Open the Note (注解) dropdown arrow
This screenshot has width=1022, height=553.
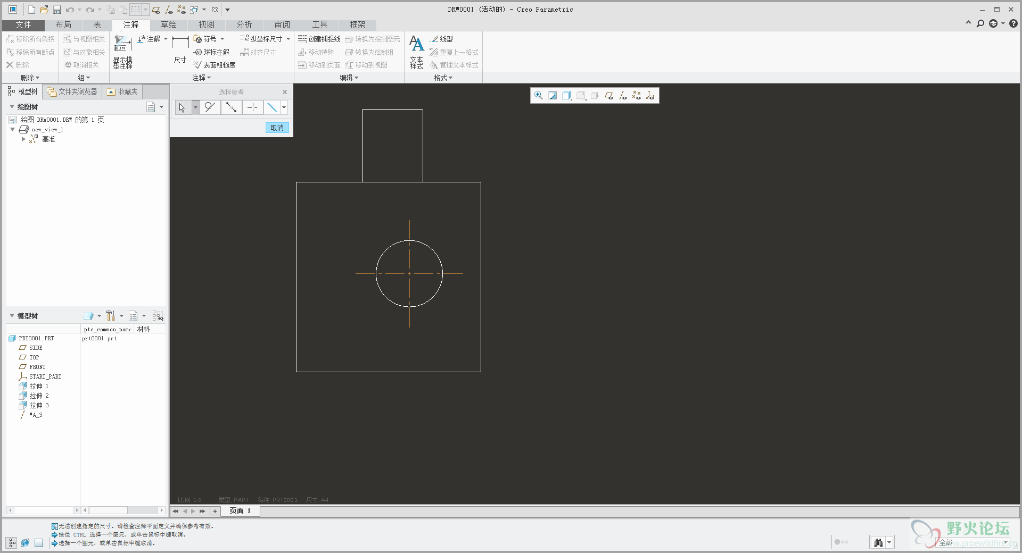click(x=166, y=39)
